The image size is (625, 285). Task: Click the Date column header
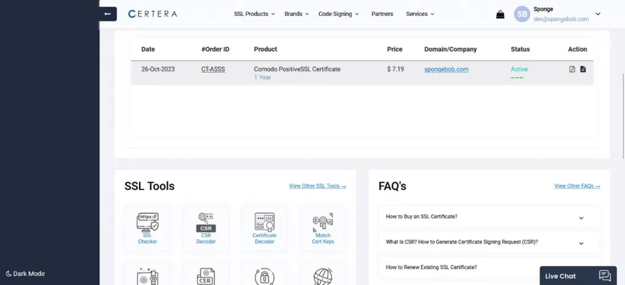coord(148,49)
